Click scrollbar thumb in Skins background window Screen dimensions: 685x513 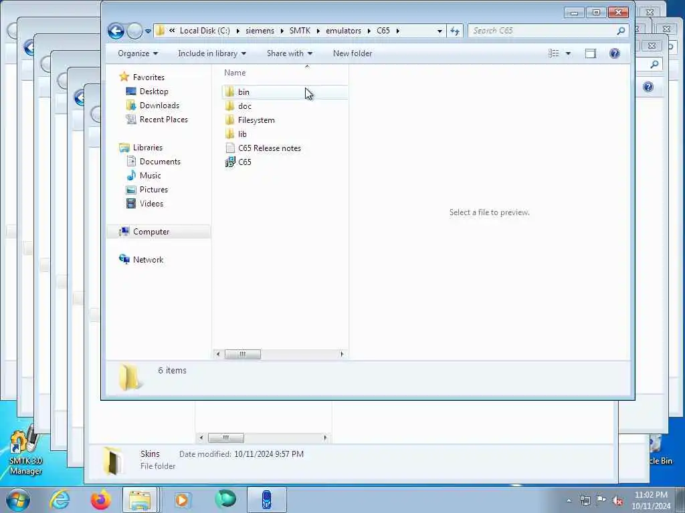(226, 438)
